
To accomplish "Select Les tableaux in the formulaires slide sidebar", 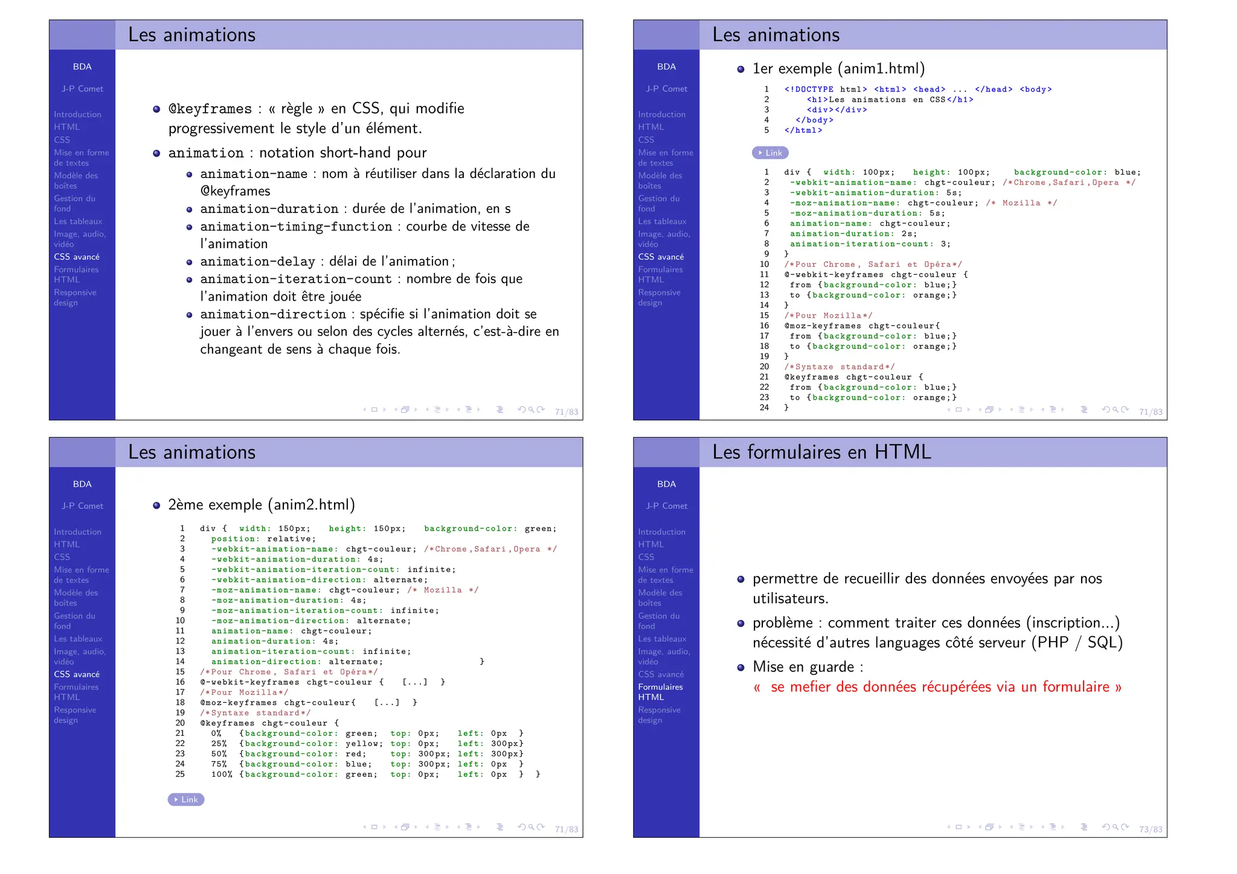I will point(662,639).
